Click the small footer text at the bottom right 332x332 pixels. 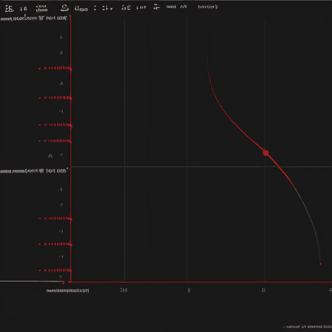pos(309,327)
